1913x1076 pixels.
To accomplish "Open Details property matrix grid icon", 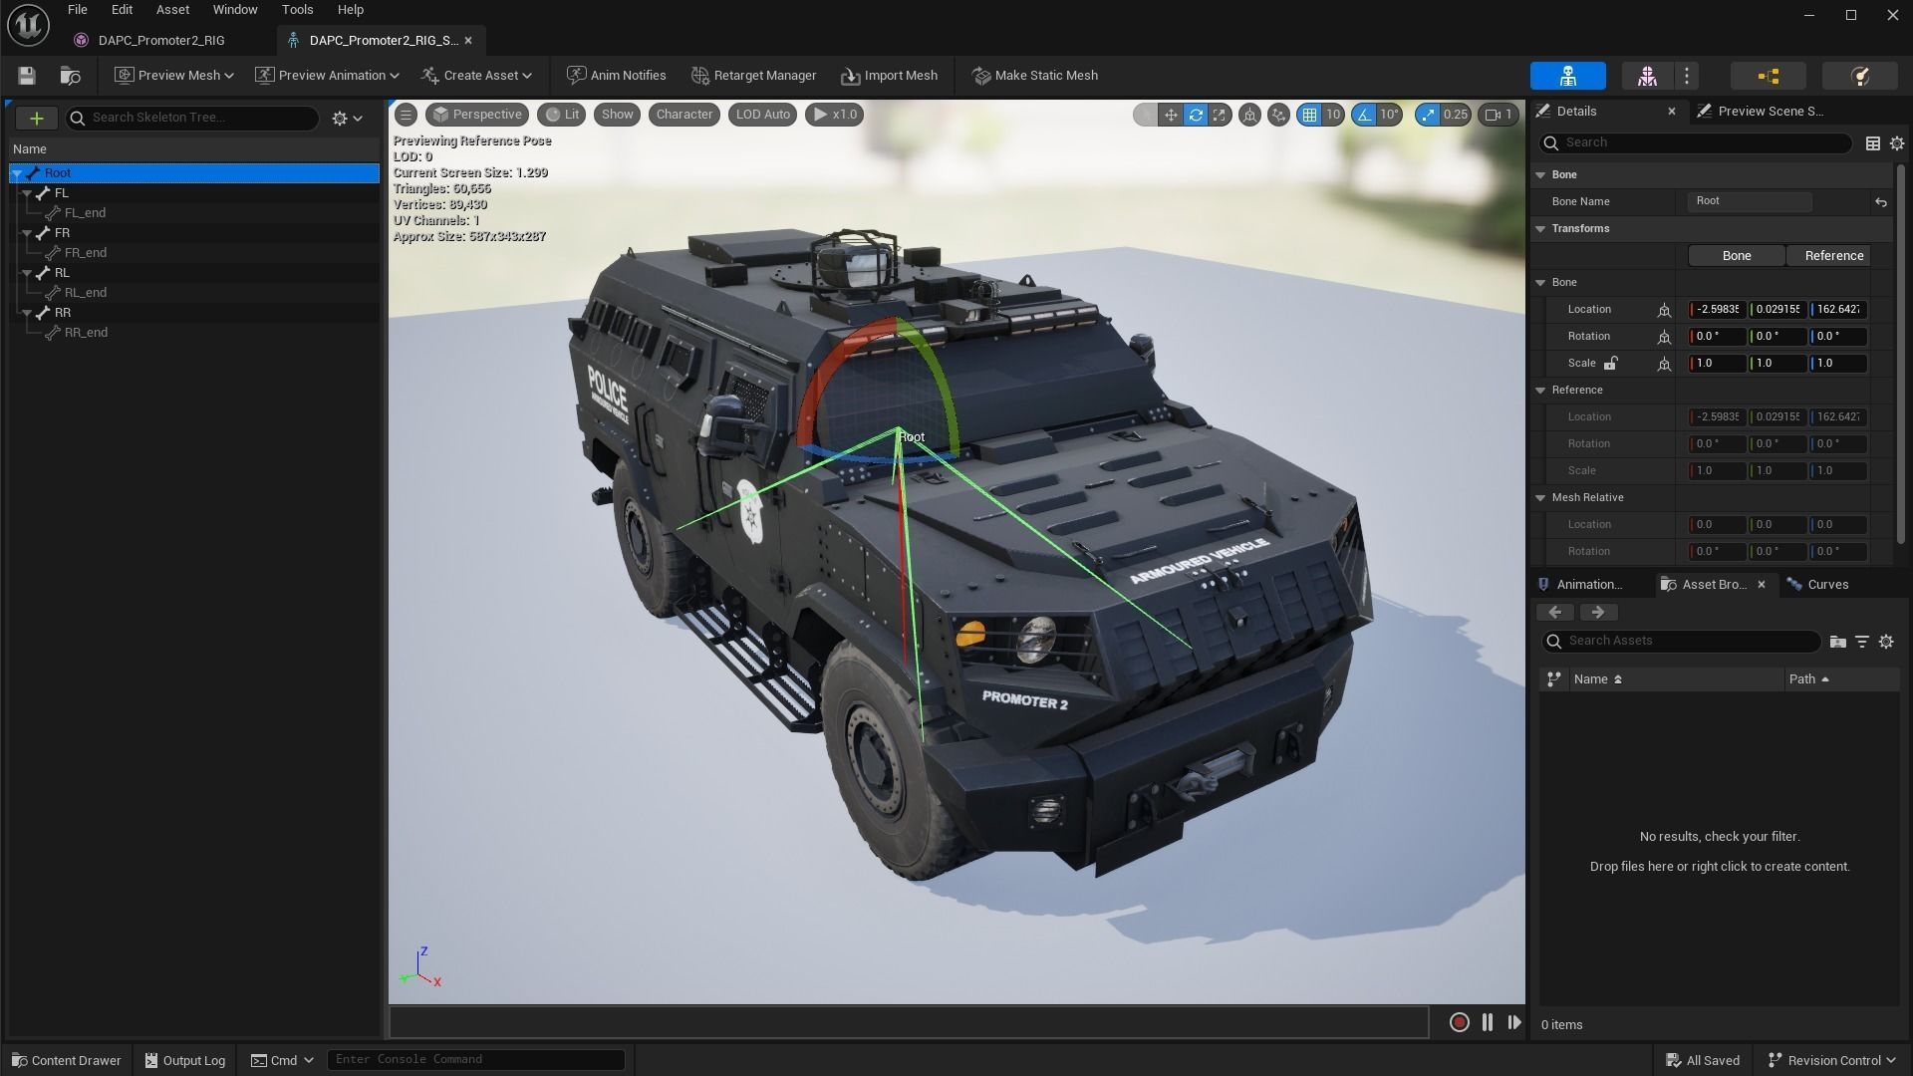I will (1873, 143).
